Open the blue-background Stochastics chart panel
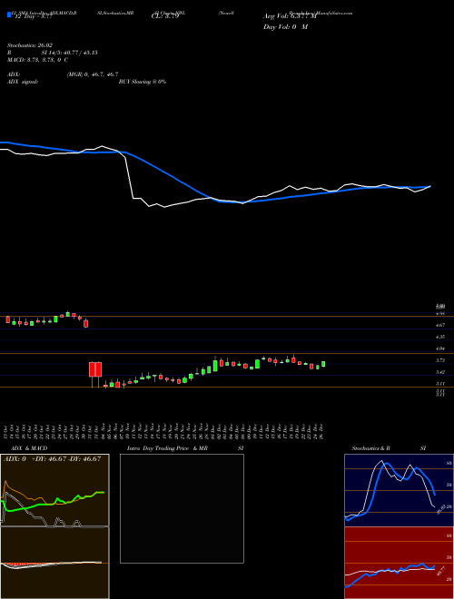This screenshot has height=599, width=454. [399, 490]
